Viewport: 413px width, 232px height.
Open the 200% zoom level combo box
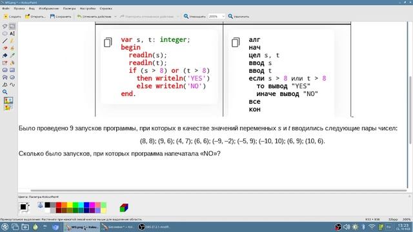(x=216, y=17)
